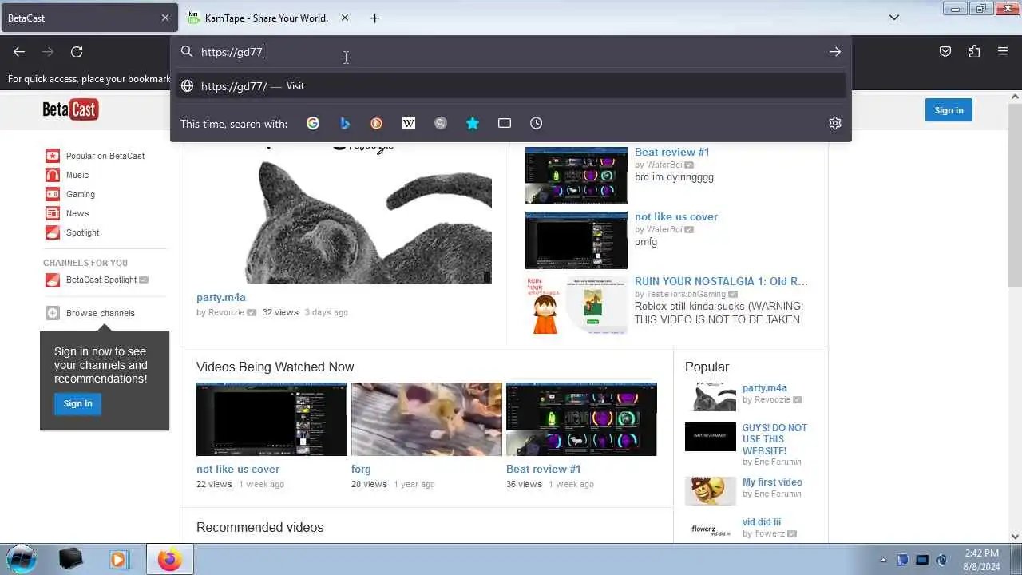Screen dimensions: 1022x575
Task: Open featured party.m4a video title link
Action: (x=221, y=298)
